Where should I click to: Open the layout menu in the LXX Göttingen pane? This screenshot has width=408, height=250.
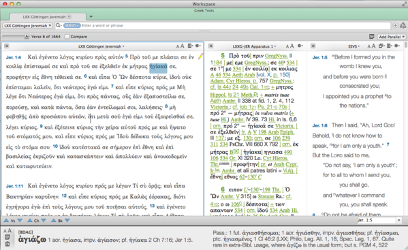(x=191, y=46)
